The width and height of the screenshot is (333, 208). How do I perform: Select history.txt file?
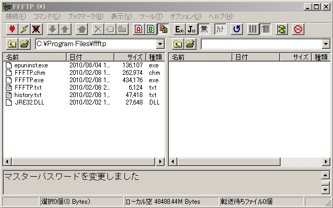click(28, 95)
